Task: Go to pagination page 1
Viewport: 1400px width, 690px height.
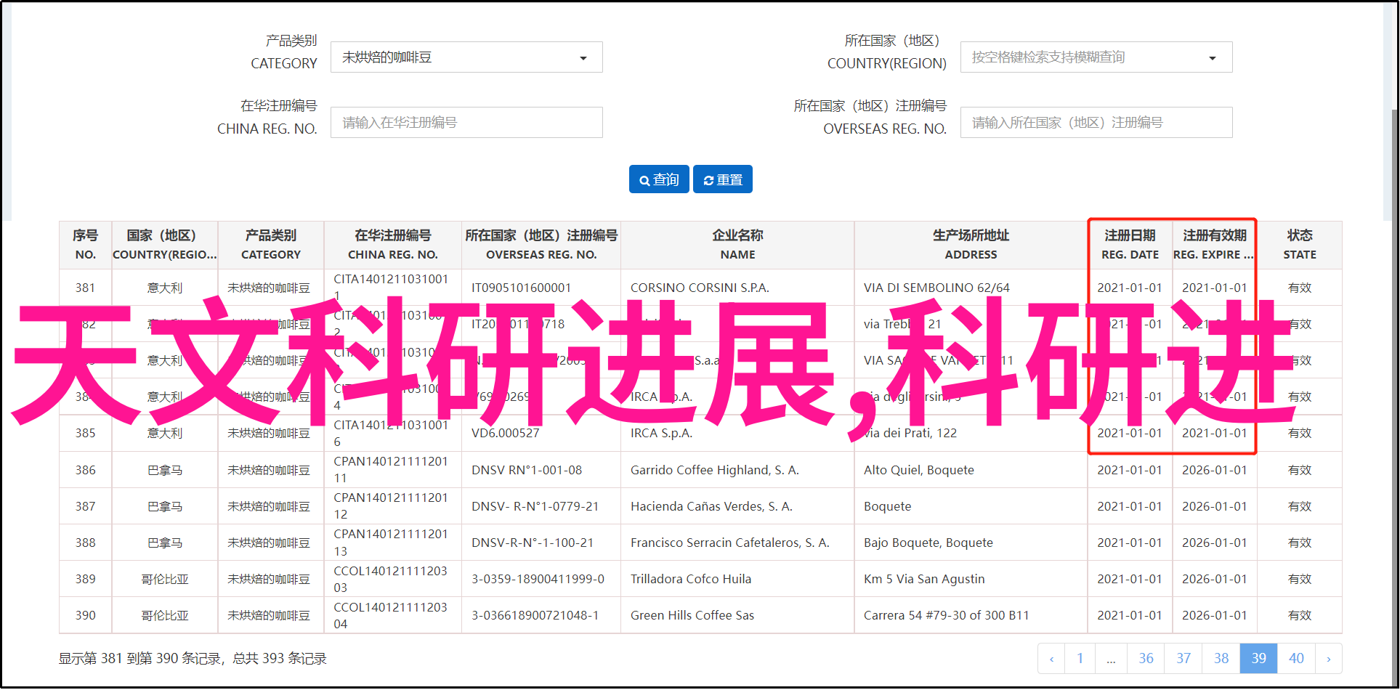Action: 1080,659
